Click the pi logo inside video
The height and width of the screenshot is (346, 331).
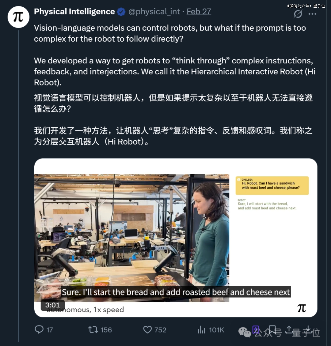(302, 308)
